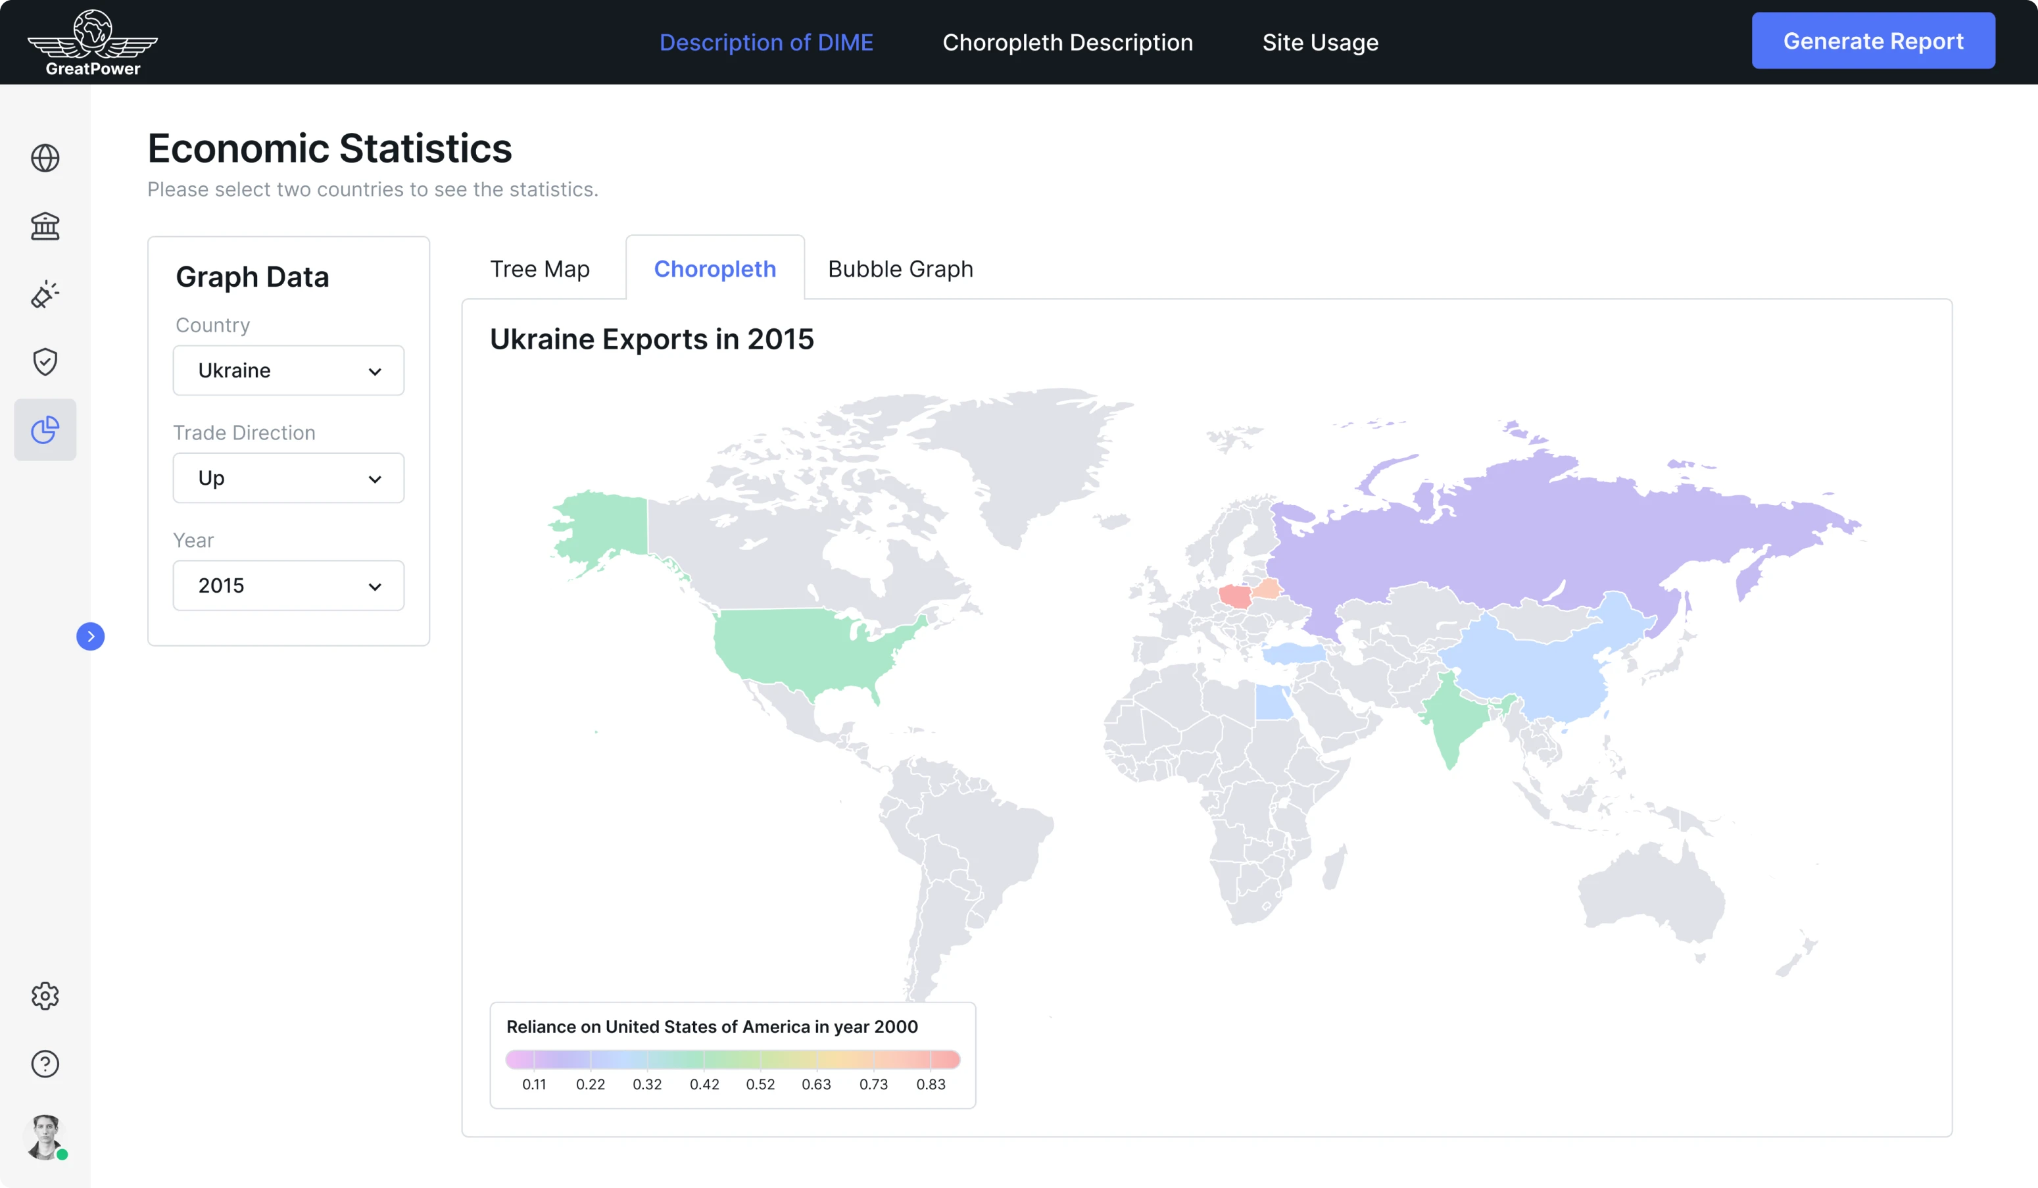
Task: Open the settings gear icon
Action: [x=45, y=997]
